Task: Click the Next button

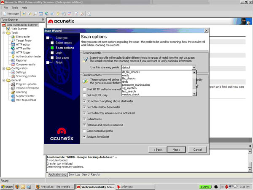Action: click(x=176, y=149)
